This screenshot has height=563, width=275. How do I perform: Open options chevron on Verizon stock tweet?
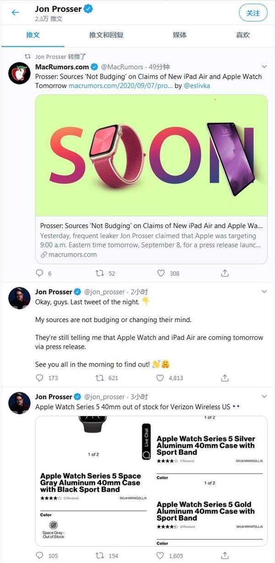(264, 396)
